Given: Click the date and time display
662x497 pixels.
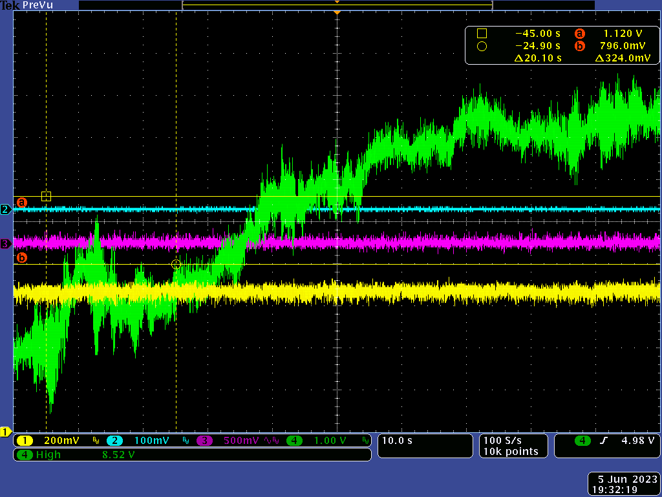Looking at the screenshot, I should point(623,485).
